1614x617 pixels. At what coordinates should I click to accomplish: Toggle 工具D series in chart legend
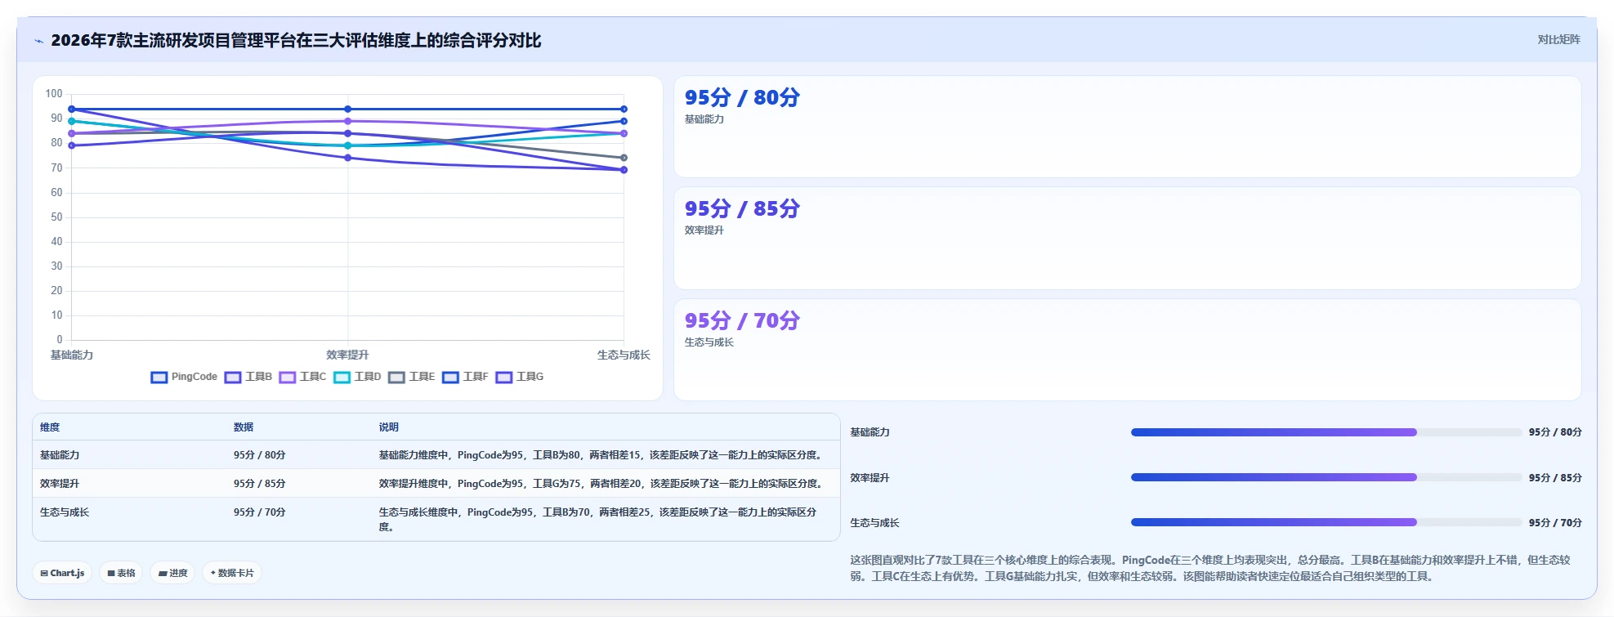357,377
